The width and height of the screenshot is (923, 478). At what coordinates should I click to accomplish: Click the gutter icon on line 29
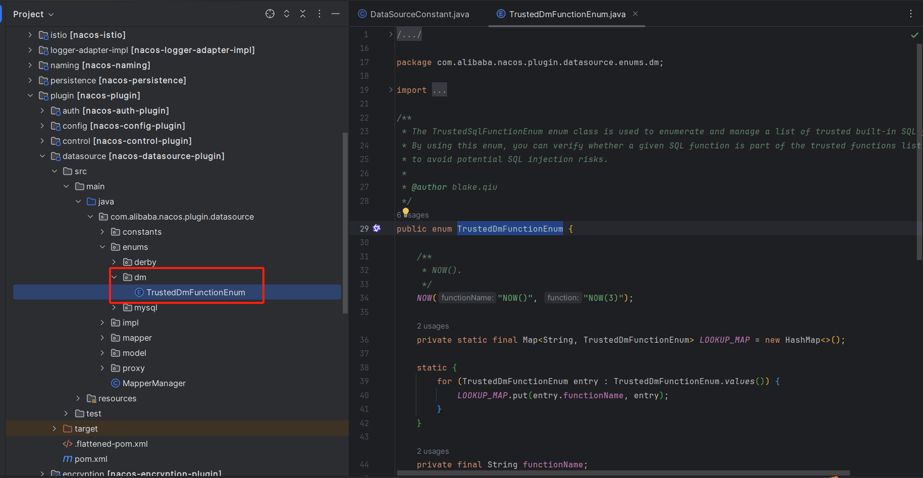pyautogui.click(x=376, y=229)
